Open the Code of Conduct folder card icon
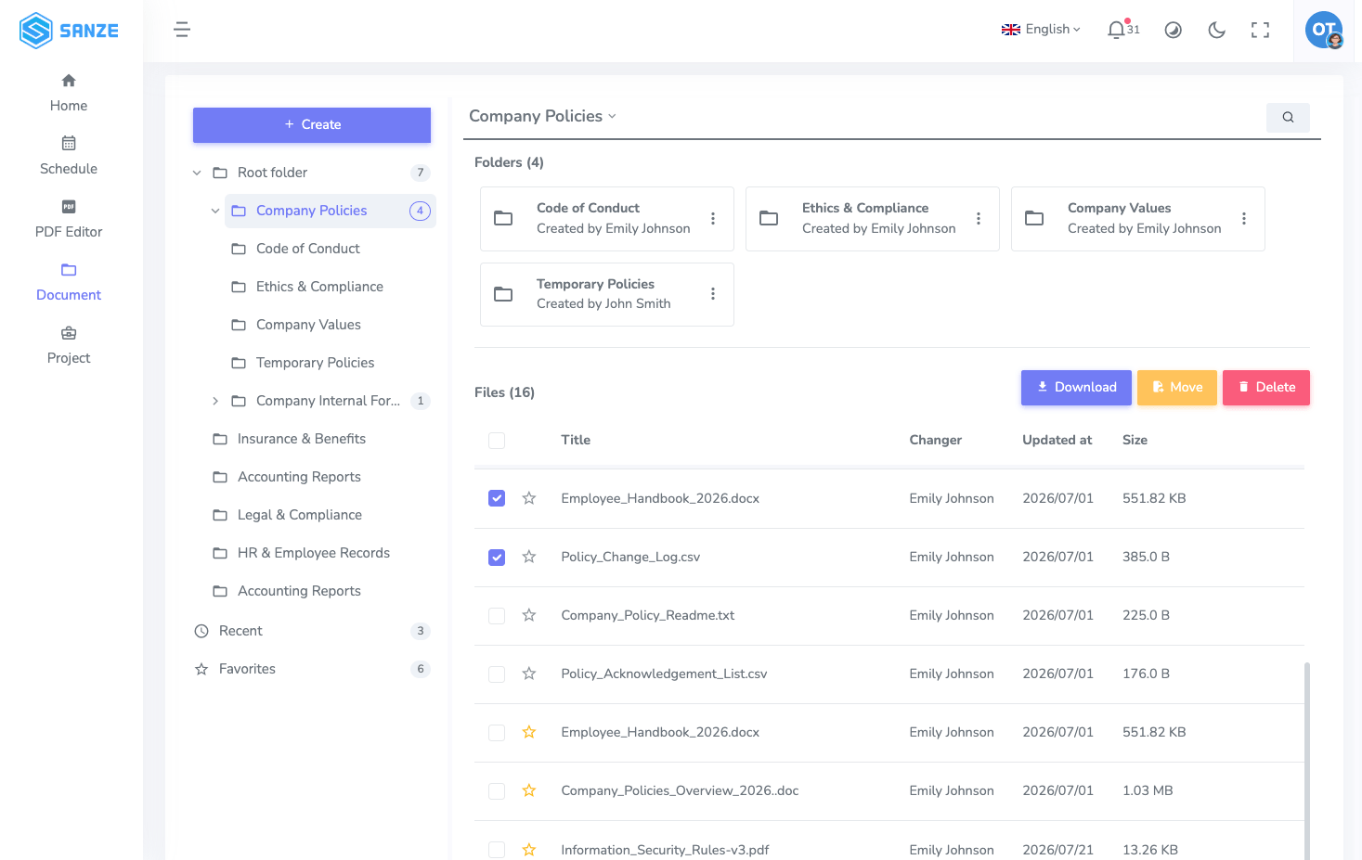1362x860 pixels. pyautogui.click(x=503, y=219)
